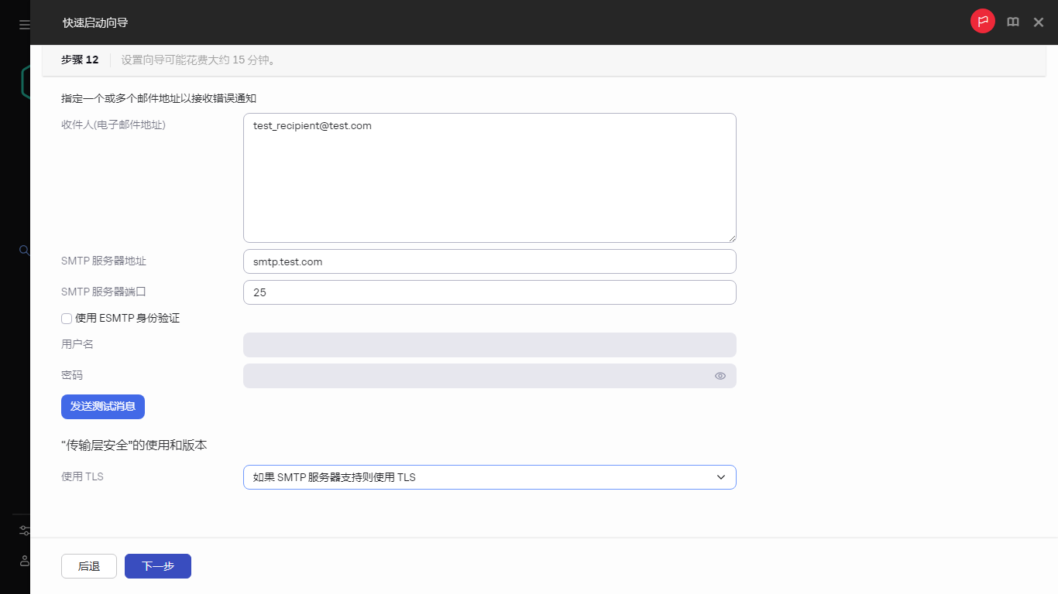Select the SMTP 服务器端口 field

[489, 292]
